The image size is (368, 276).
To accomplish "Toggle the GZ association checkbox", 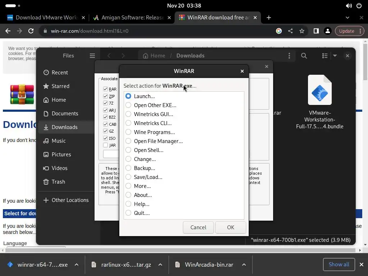I will click(105, 131).
